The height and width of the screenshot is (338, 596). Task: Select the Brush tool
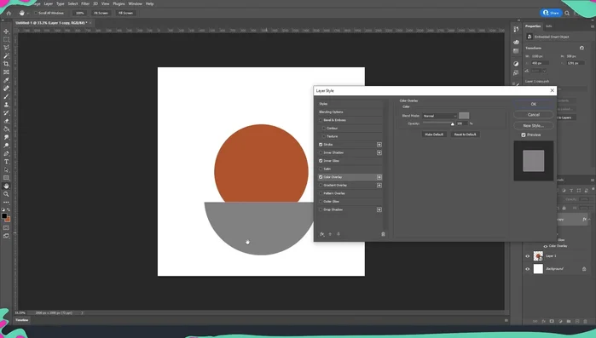click(7, 96)
